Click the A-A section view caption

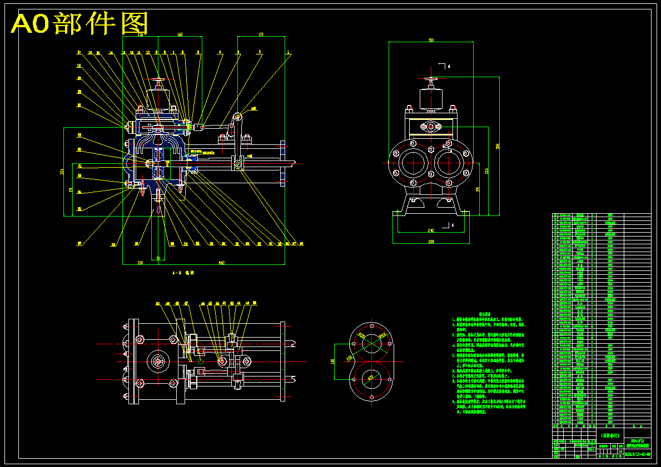point(183,273)
